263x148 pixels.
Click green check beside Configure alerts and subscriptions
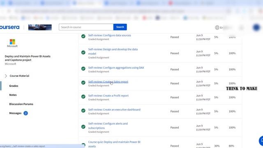coord(83,127)
